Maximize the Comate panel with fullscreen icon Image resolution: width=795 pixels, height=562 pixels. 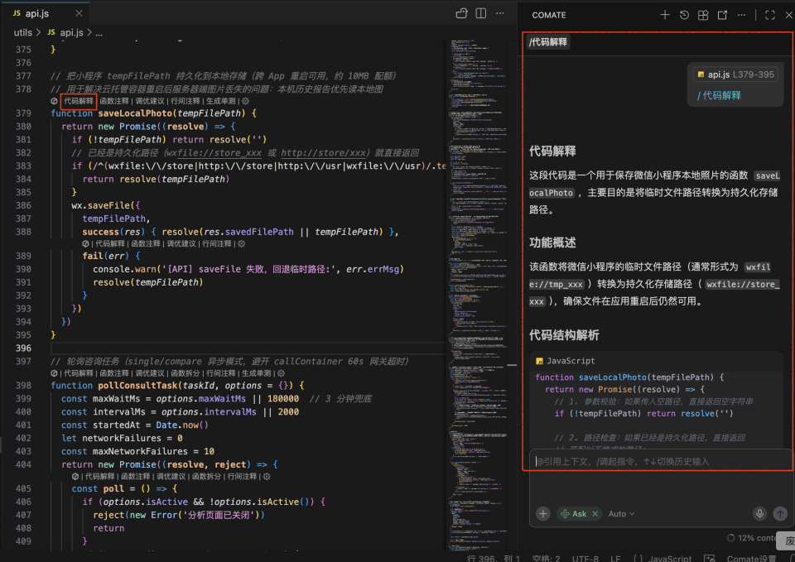(x=769, y=15)
